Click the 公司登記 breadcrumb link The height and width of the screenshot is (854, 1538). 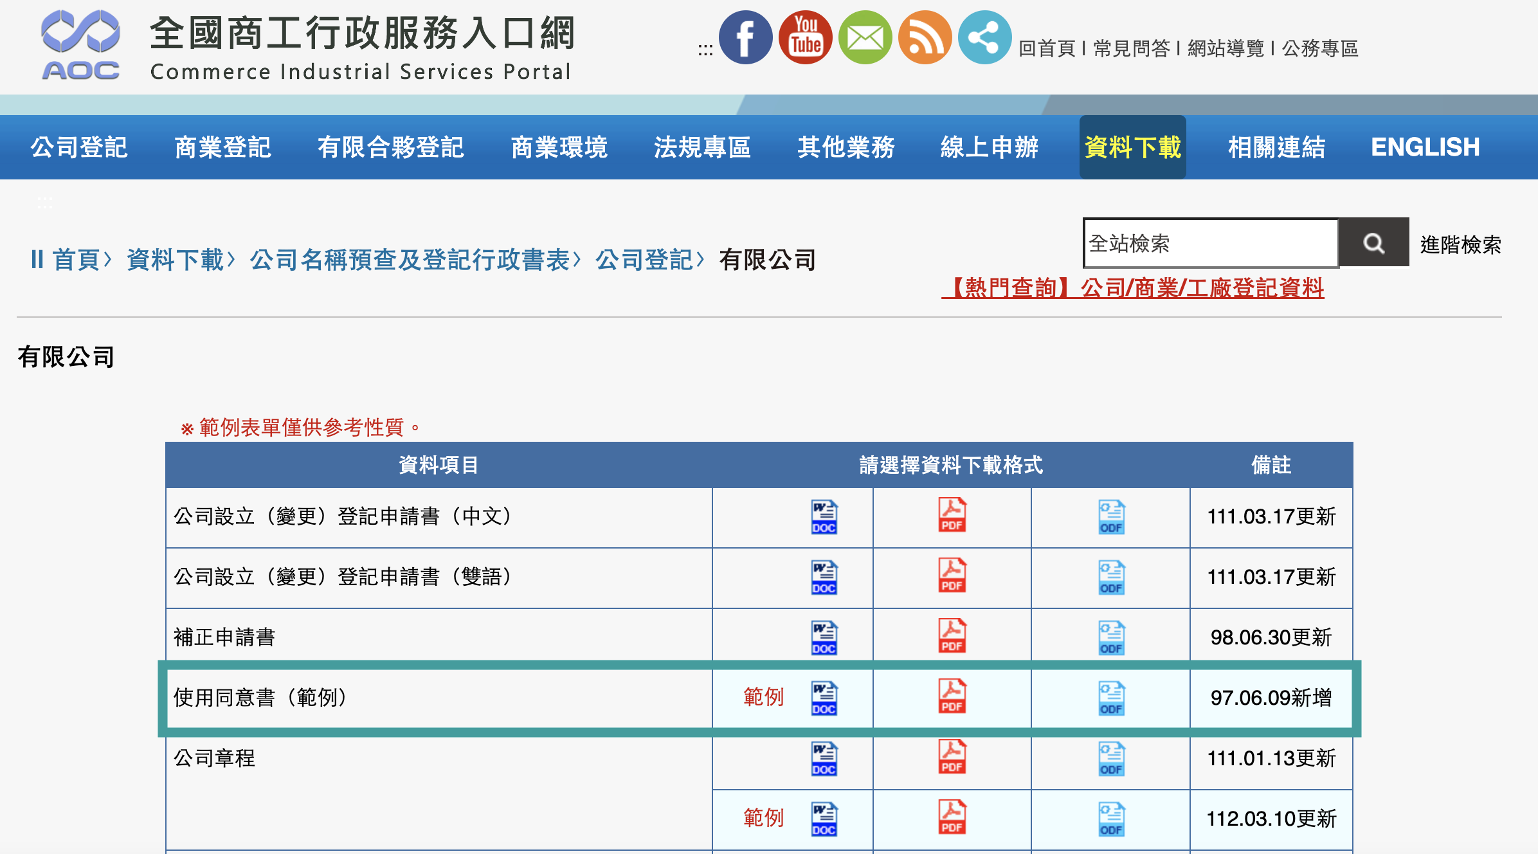[x=644, y=260]
